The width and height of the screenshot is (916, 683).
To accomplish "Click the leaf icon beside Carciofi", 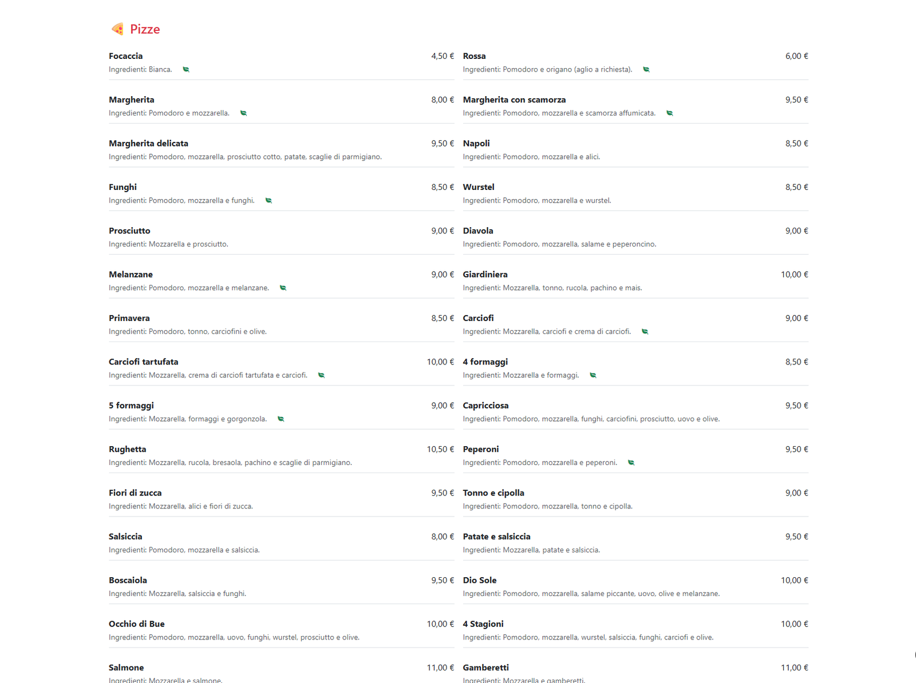I will (x=645, y=331).
